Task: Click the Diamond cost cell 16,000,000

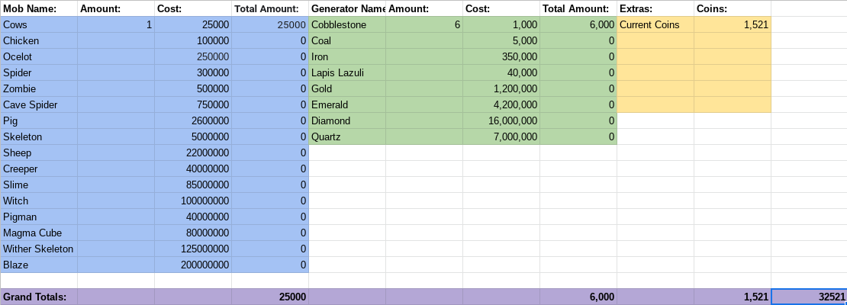Action: pyautogui.click(x=501, y=121)
